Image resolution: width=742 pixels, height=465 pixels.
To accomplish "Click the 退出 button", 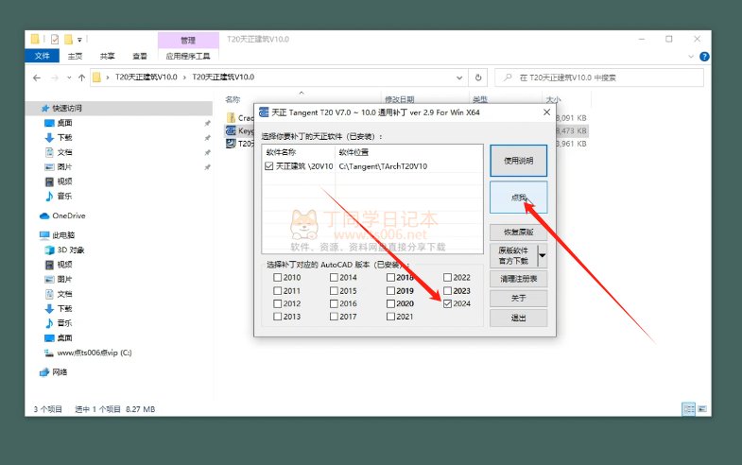I will tap(519, 318).
